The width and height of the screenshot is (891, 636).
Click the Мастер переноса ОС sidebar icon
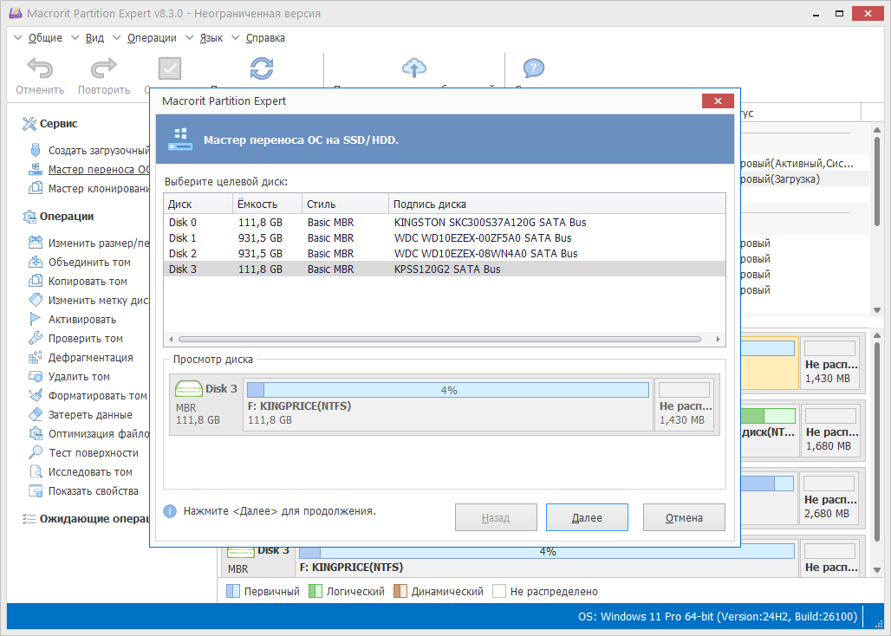pos(36,169)
